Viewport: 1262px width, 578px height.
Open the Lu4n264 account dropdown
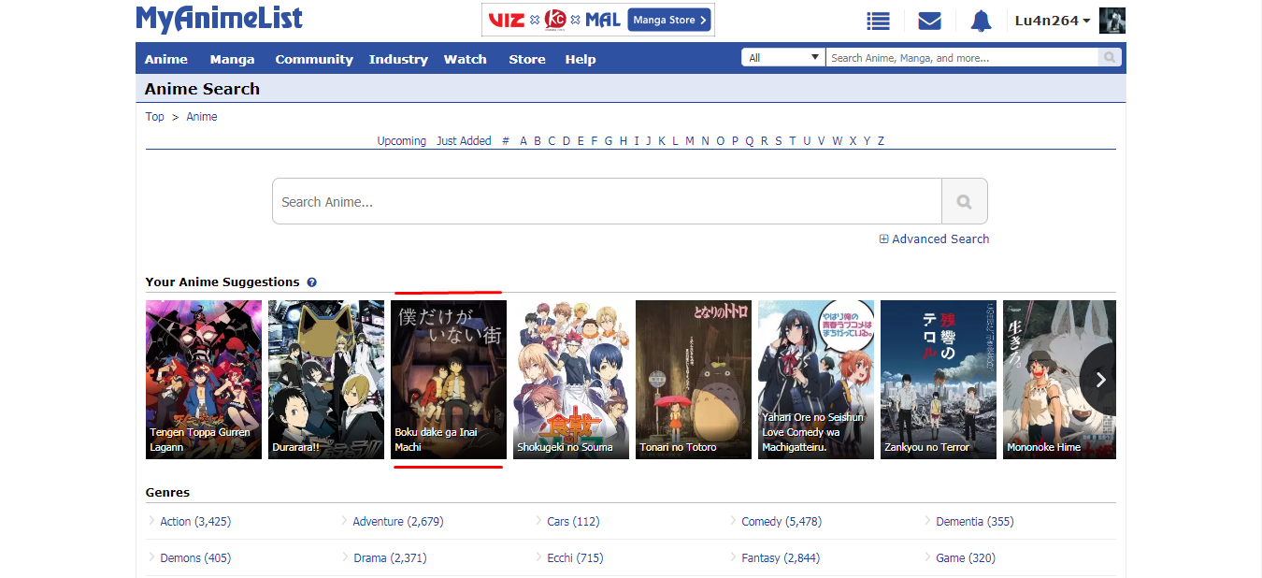click(1053, 21)
